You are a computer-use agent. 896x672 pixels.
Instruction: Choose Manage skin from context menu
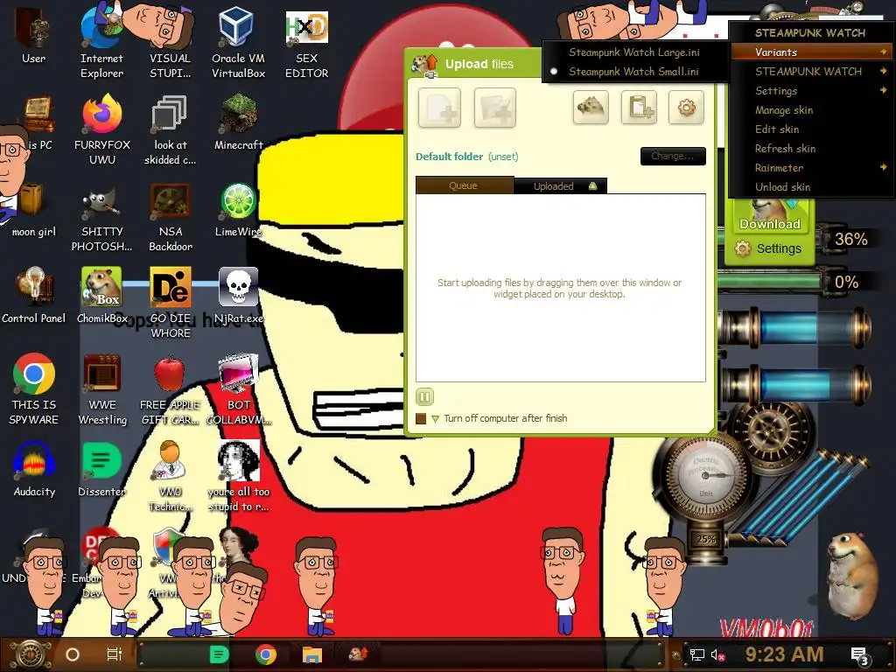[x=811, y=110]
